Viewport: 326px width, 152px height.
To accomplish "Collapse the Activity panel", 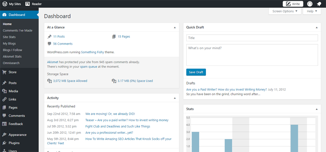I will coord(175,98).
